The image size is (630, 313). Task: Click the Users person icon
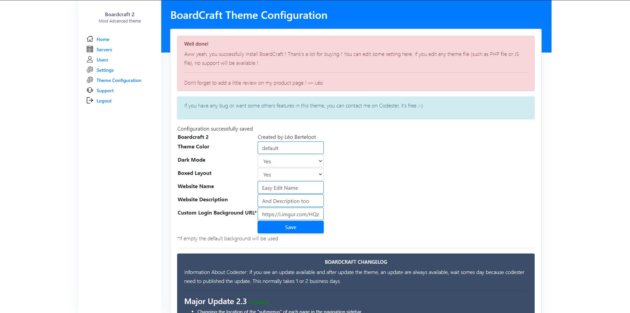click(x=90, y=59)
